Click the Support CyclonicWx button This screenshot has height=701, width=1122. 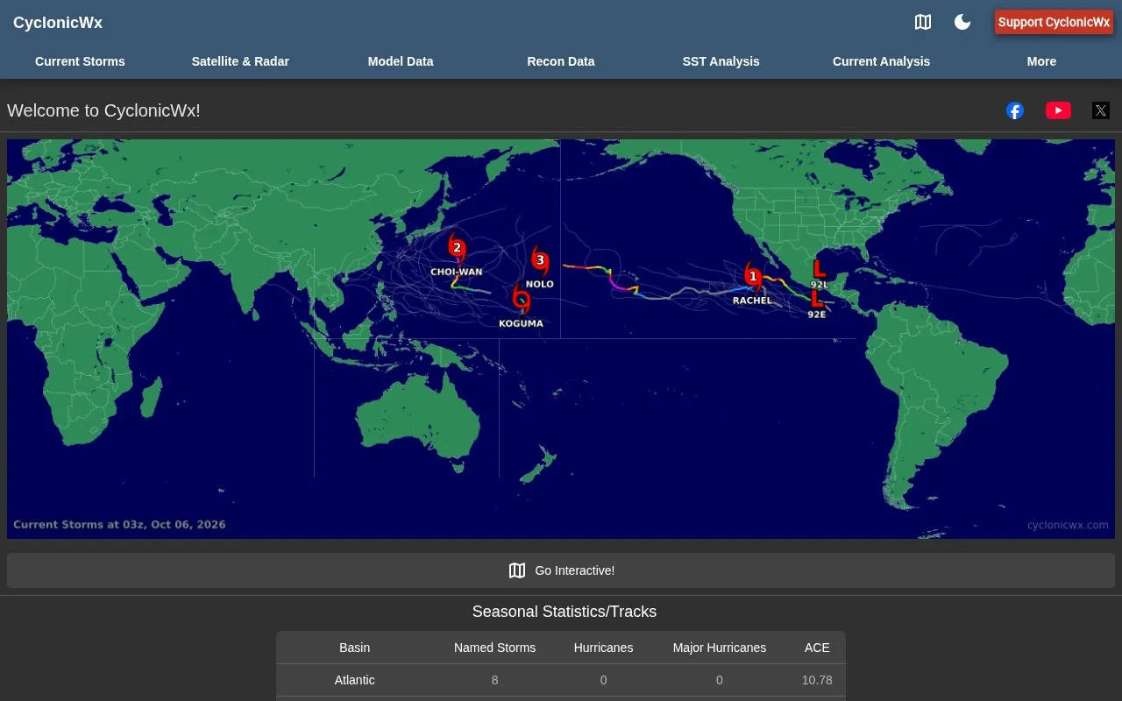pyautogui.click(x=1054, y=22)
